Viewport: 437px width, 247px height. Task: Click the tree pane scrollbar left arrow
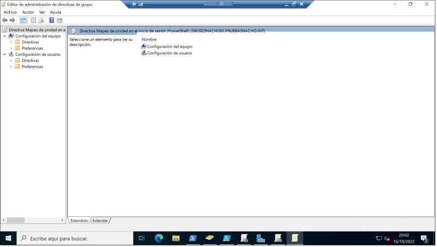click(x=3, y=220)
